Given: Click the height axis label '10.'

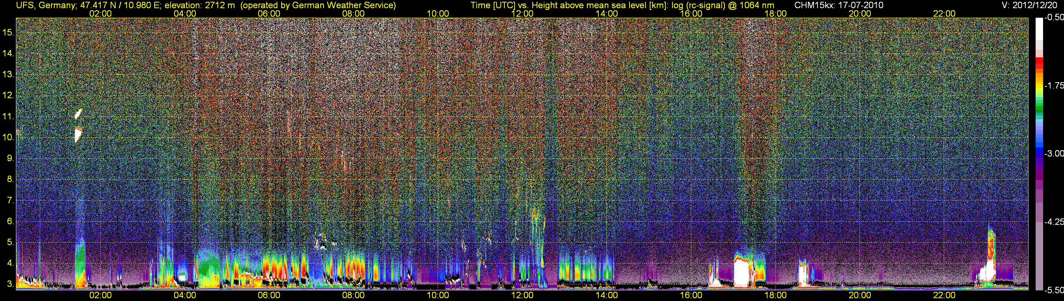Looking at the screenshot, I should 8,137.
